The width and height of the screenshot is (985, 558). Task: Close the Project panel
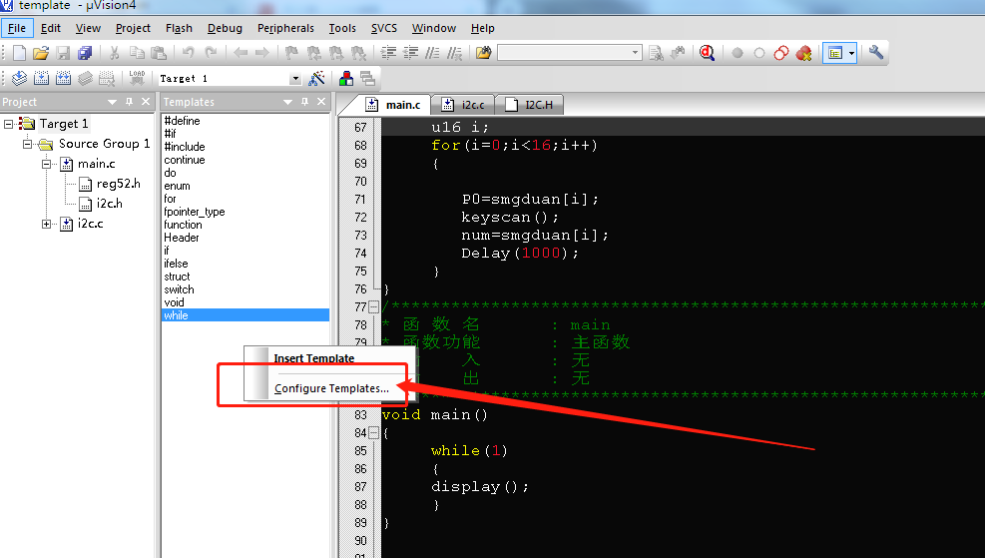[146, 101]
